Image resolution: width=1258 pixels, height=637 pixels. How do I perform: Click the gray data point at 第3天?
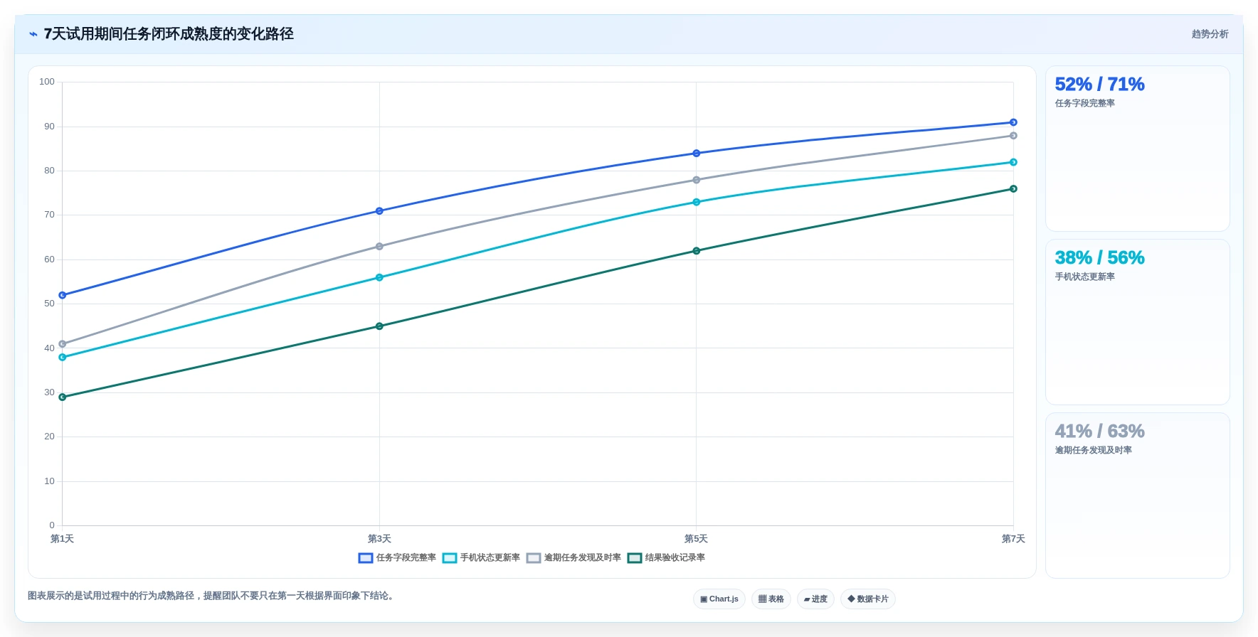tap(379, 247)
